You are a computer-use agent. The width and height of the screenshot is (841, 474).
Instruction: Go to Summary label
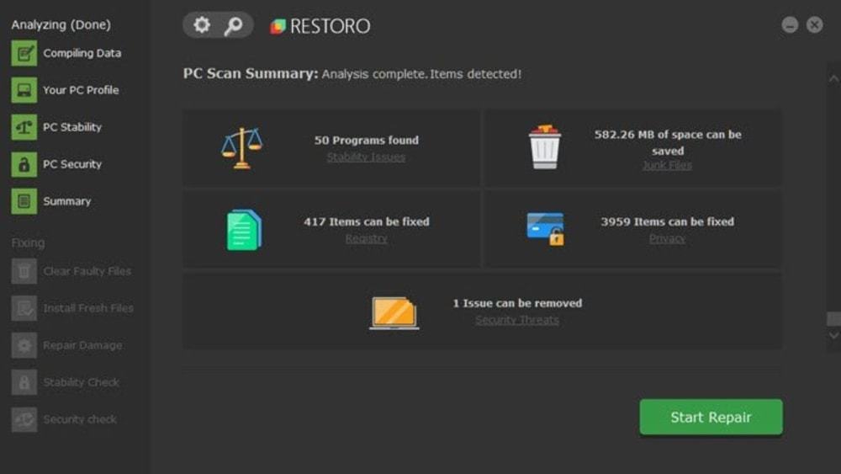click(x=67, y=201)
